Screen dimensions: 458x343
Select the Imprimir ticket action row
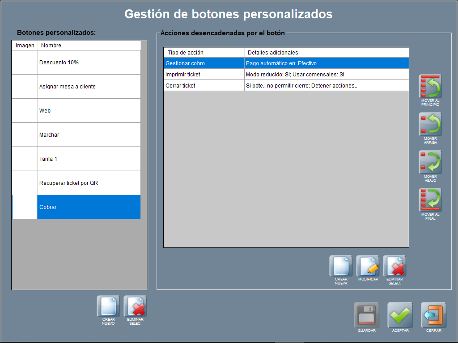(286, 75)
